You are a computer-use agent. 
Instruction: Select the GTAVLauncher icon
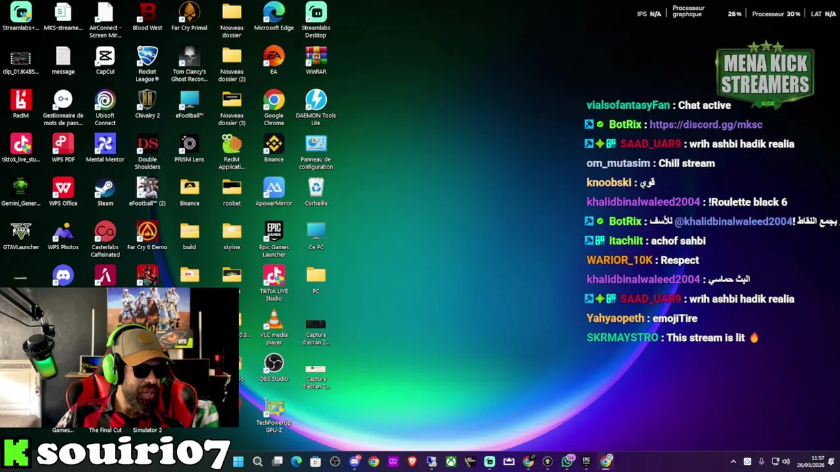(21, 236)
